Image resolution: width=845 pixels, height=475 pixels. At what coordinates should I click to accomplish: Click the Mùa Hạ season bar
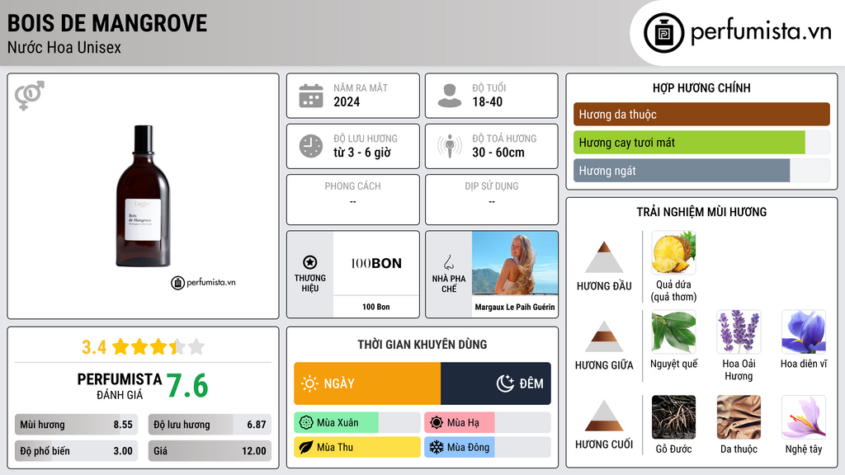coord(488,423)
